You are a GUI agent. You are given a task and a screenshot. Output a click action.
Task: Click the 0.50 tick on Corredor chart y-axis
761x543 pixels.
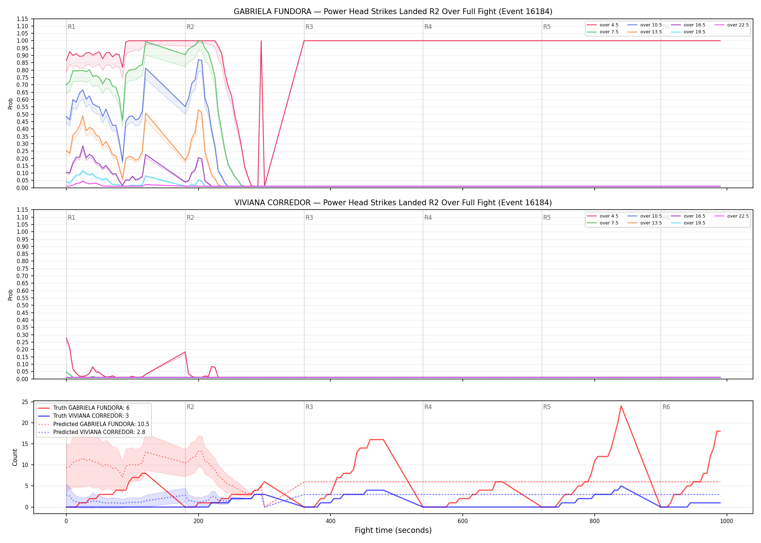[x=22, y=305]
